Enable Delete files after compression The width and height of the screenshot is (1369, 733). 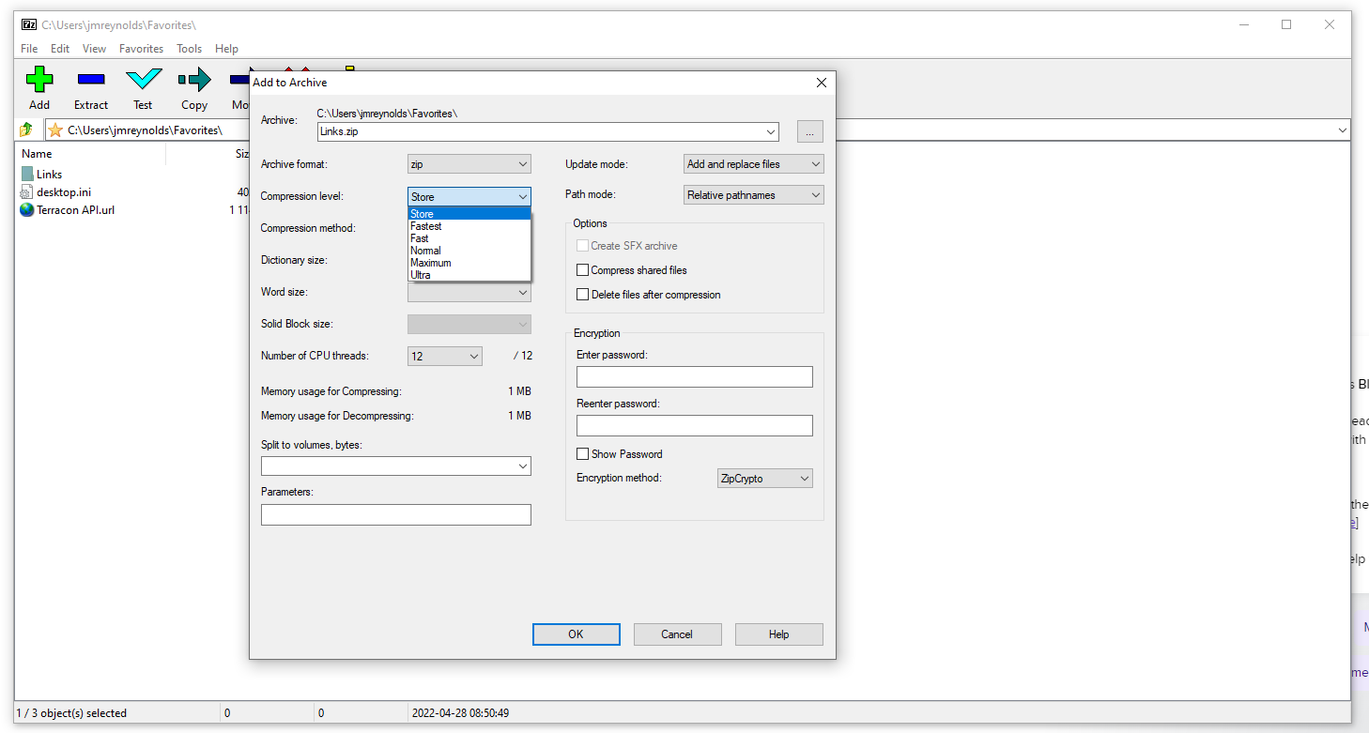click(582, 294)
